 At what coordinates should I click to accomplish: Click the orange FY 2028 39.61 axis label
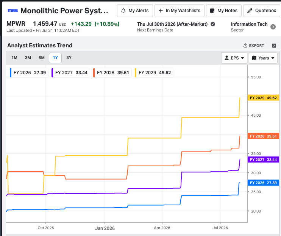click(x=263, y=136)
